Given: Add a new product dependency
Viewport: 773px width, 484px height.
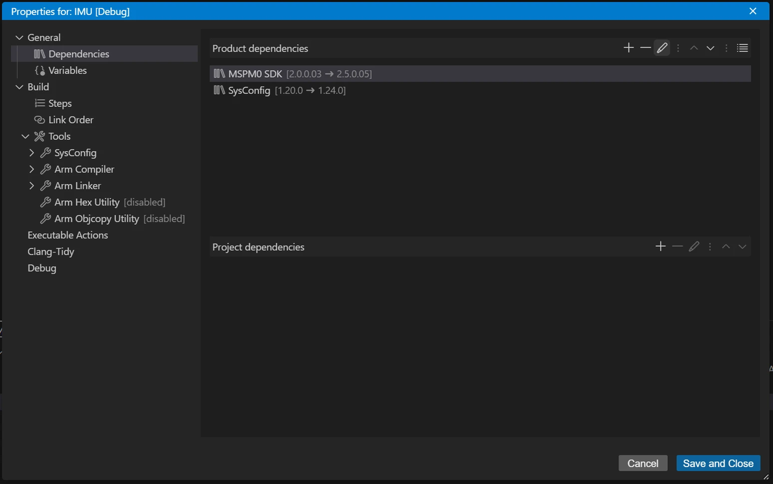Looking at the screenshot, I should [x=628, y=48].
